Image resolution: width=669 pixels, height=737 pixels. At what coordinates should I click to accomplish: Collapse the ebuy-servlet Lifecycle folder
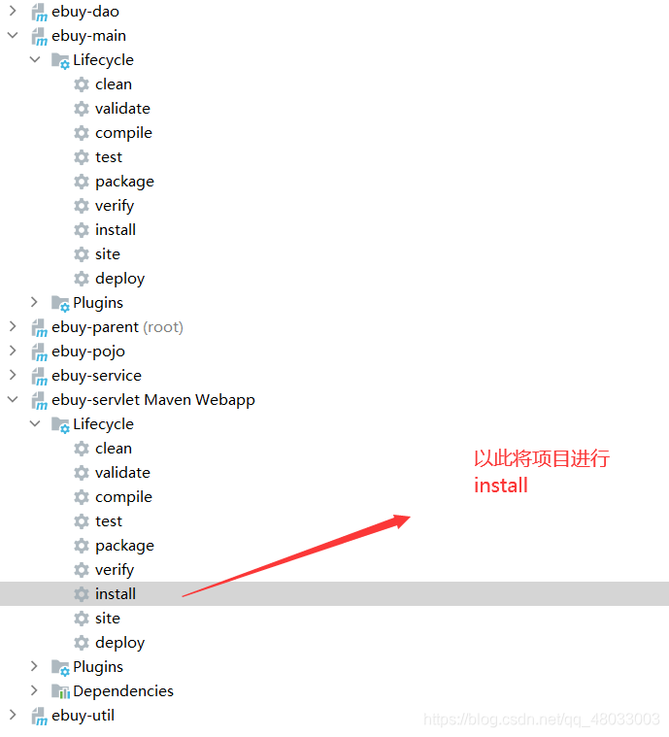pos(35,423)
